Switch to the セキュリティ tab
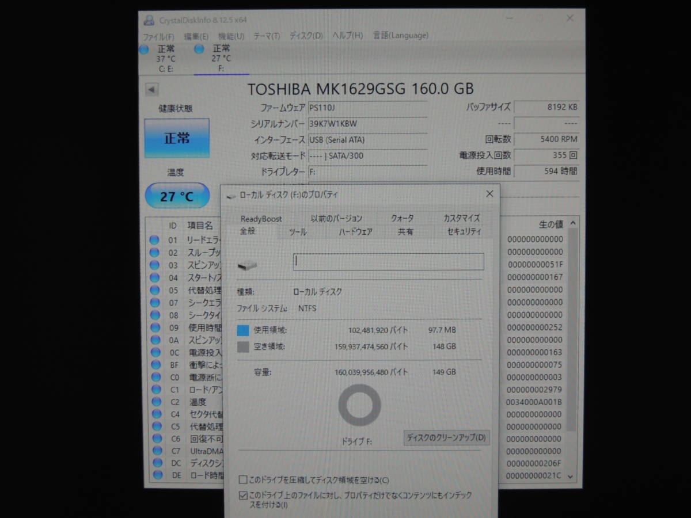The width and height of the screenshot is (691, 518). click(464, 232)
